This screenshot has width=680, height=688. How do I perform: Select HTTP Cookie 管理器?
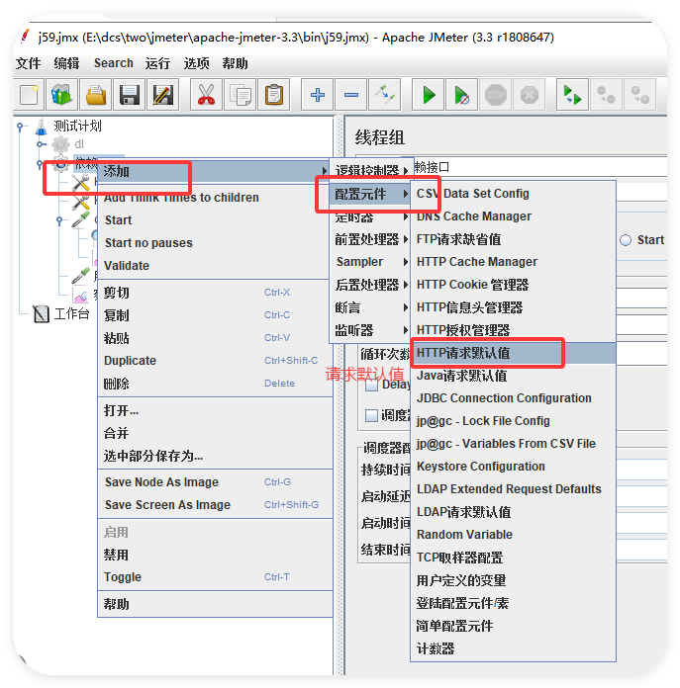513,285
